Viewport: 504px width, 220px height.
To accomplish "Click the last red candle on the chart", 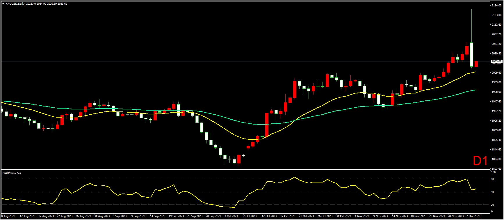I will point(476,64).
